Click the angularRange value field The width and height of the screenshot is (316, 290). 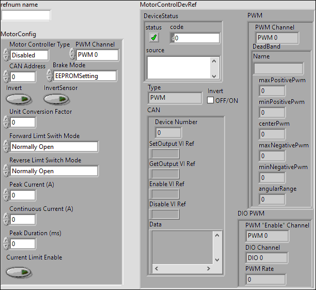click(x=272, y=200)
